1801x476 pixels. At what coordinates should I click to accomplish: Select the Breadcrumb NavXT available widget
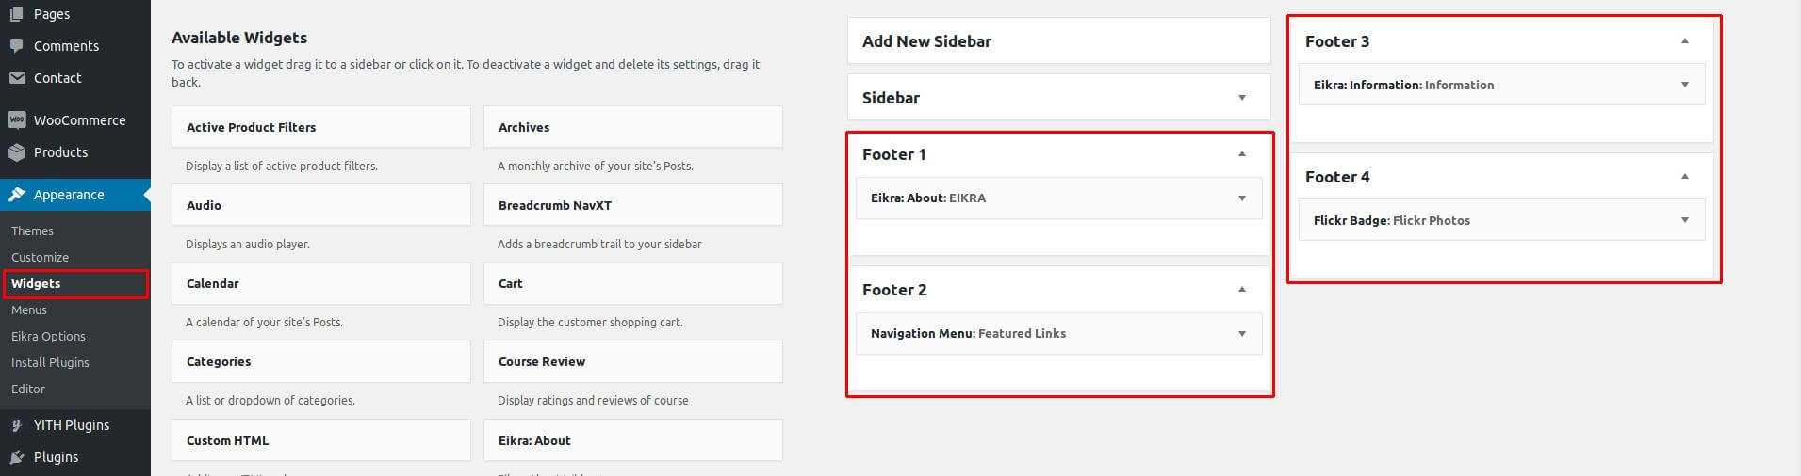tap(632, 205)
